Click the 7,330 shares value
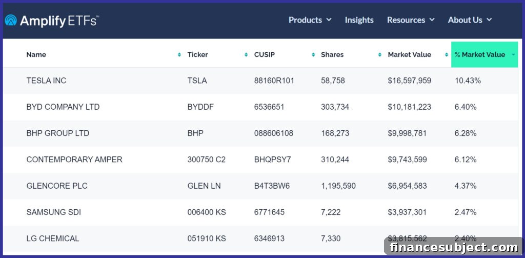 [x=331, y=239]
